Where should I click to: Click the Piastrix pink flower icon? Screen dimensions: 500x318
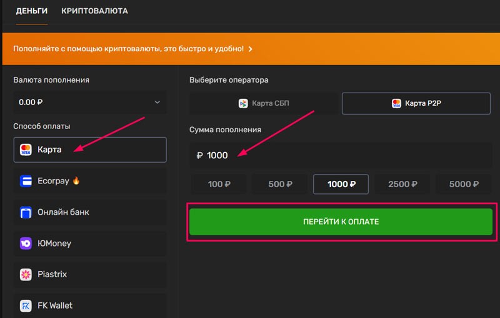point(26,274)
